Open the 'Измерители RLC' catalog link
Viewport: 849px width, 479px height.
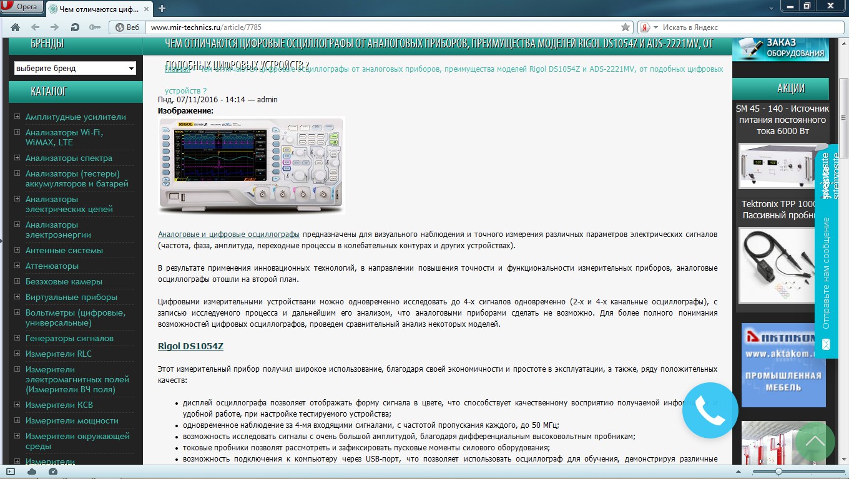[59, 354]
